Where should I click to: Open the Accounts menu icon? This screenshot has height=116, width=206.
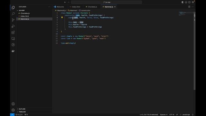13,104
